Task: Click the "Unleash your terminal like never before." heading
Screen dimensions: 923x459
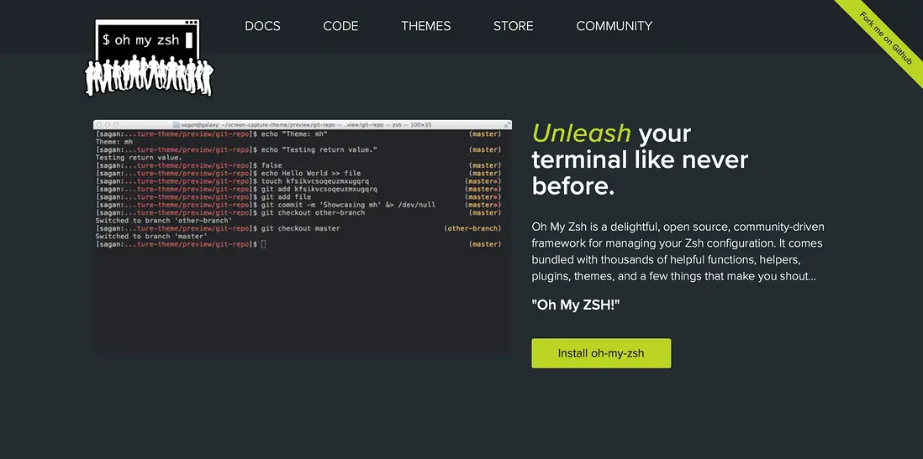Action: coord(640,160)
